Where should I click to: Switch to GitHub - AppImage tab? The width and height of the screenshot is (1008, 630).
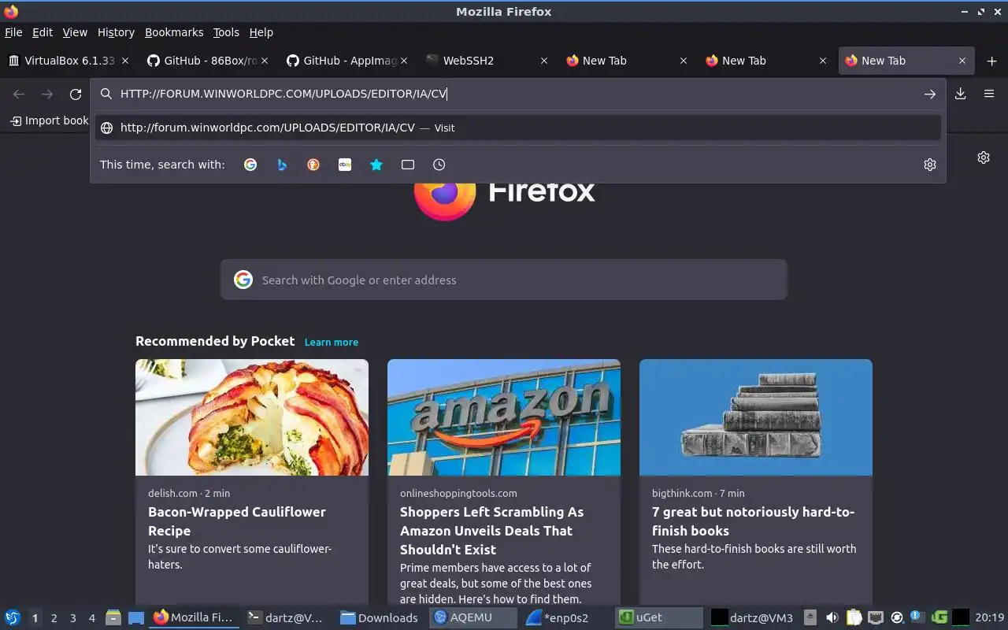(346, 61)
